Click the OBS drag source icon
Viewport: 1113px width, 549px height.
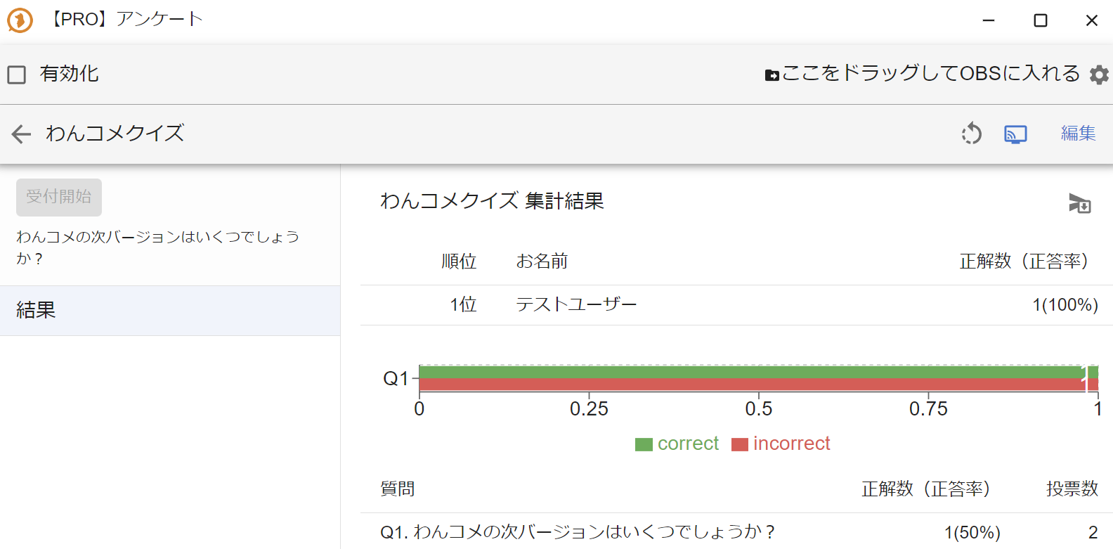pyautogui.click(x=772, y=75)
